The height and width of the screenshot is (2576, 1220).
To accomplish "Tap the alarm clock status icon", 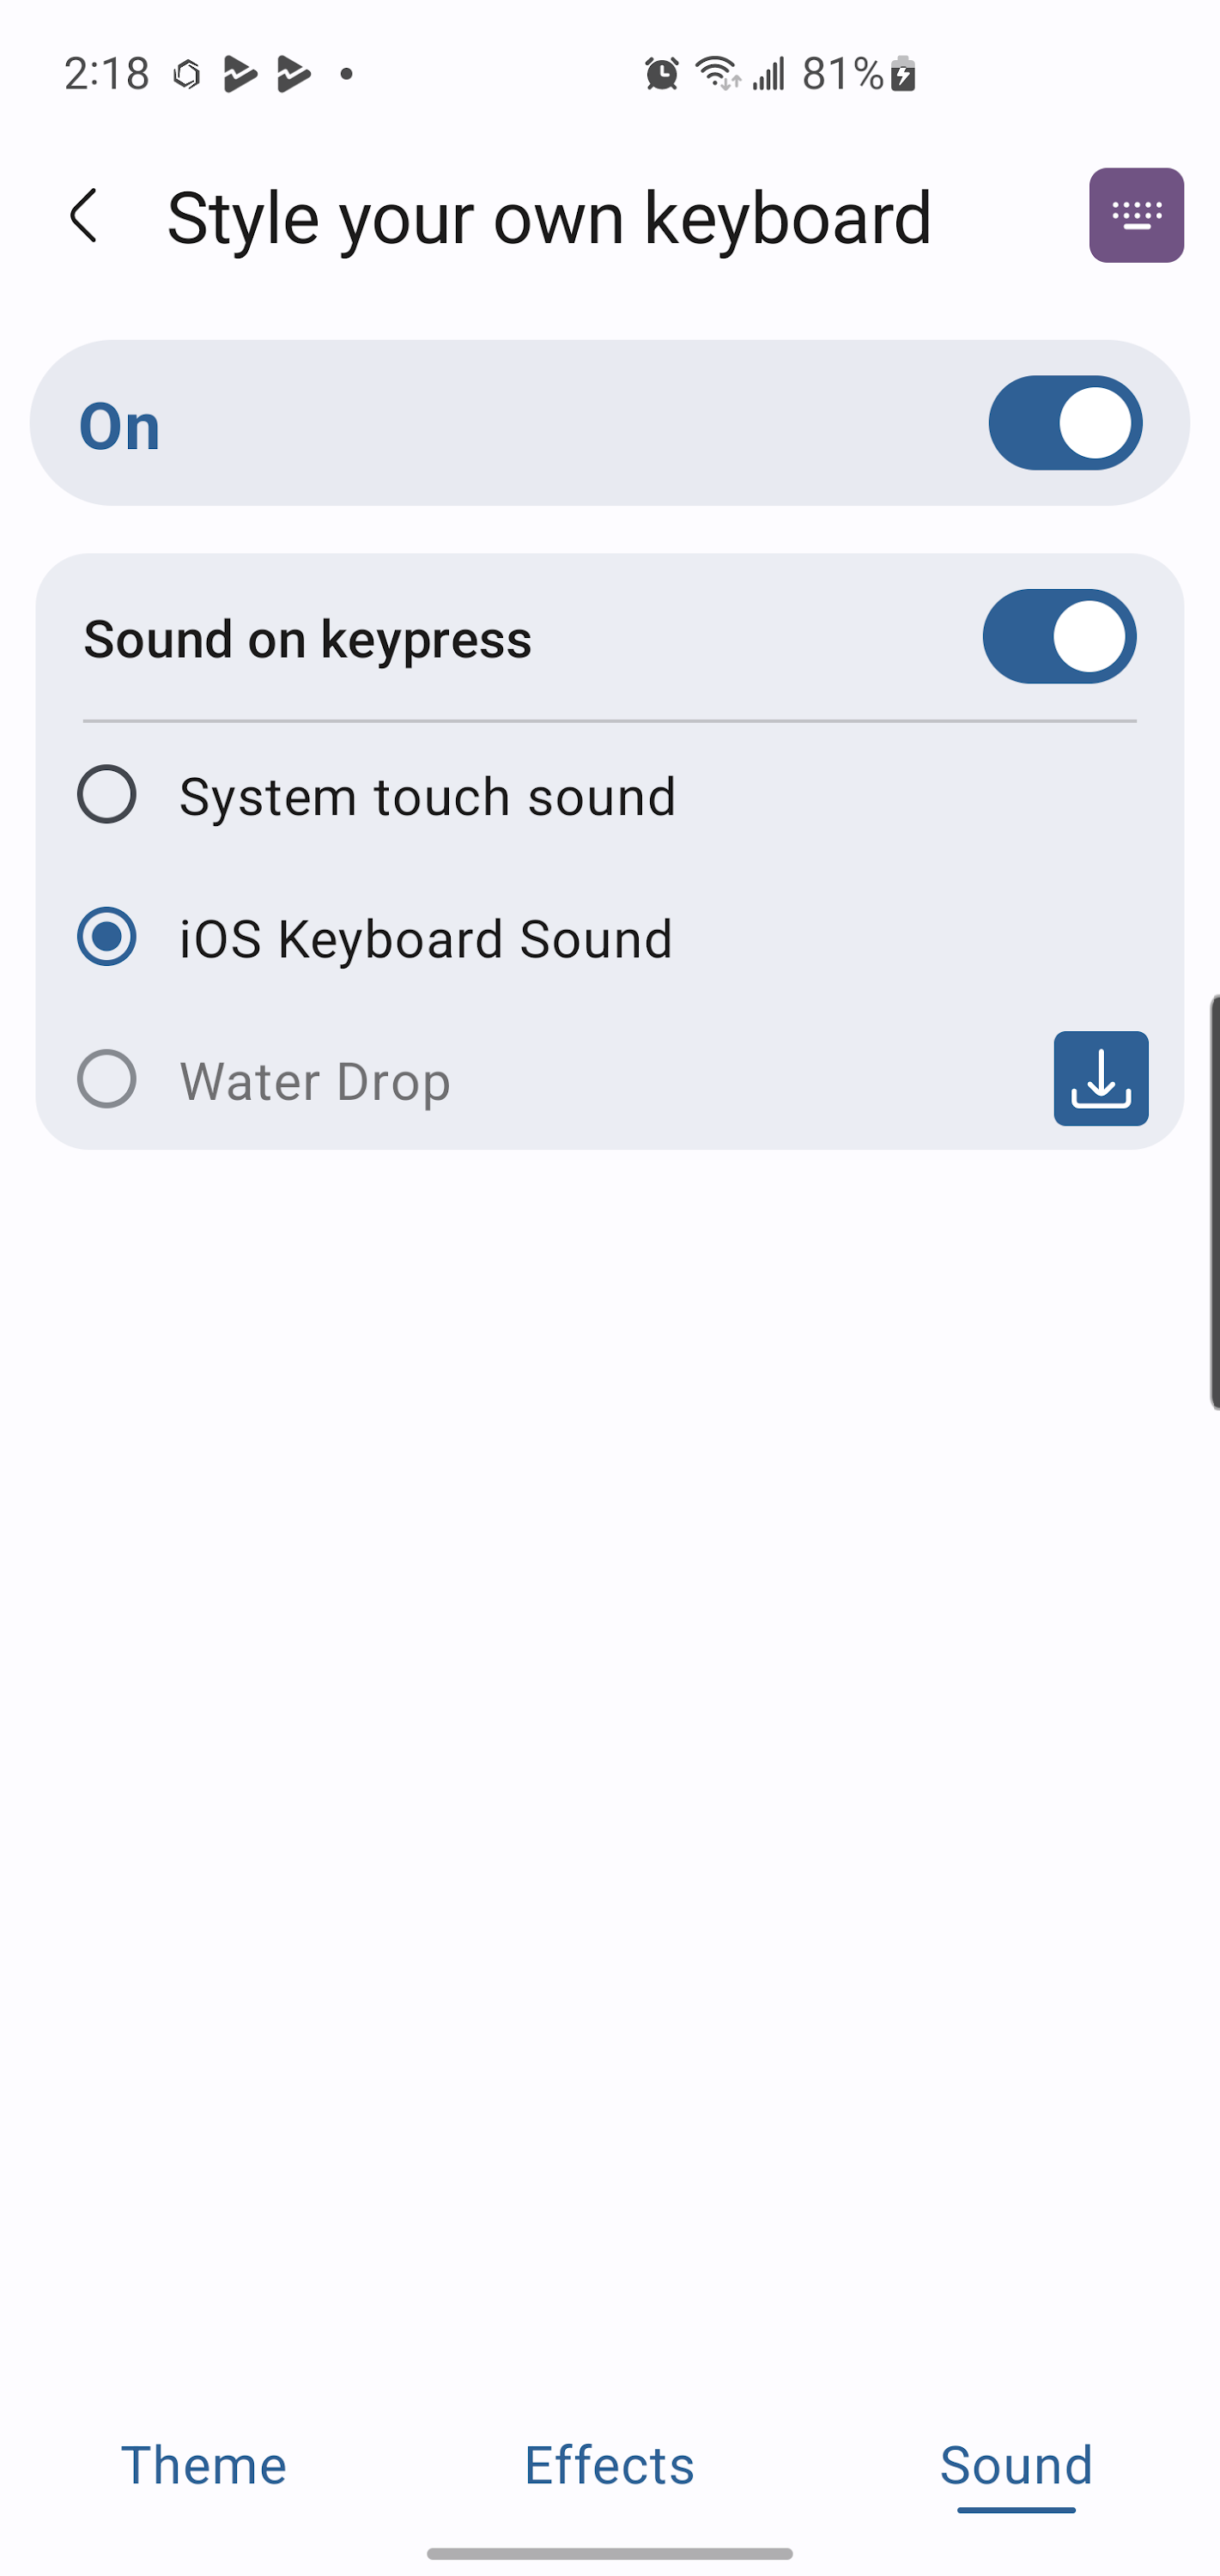I will coord(661,74).
